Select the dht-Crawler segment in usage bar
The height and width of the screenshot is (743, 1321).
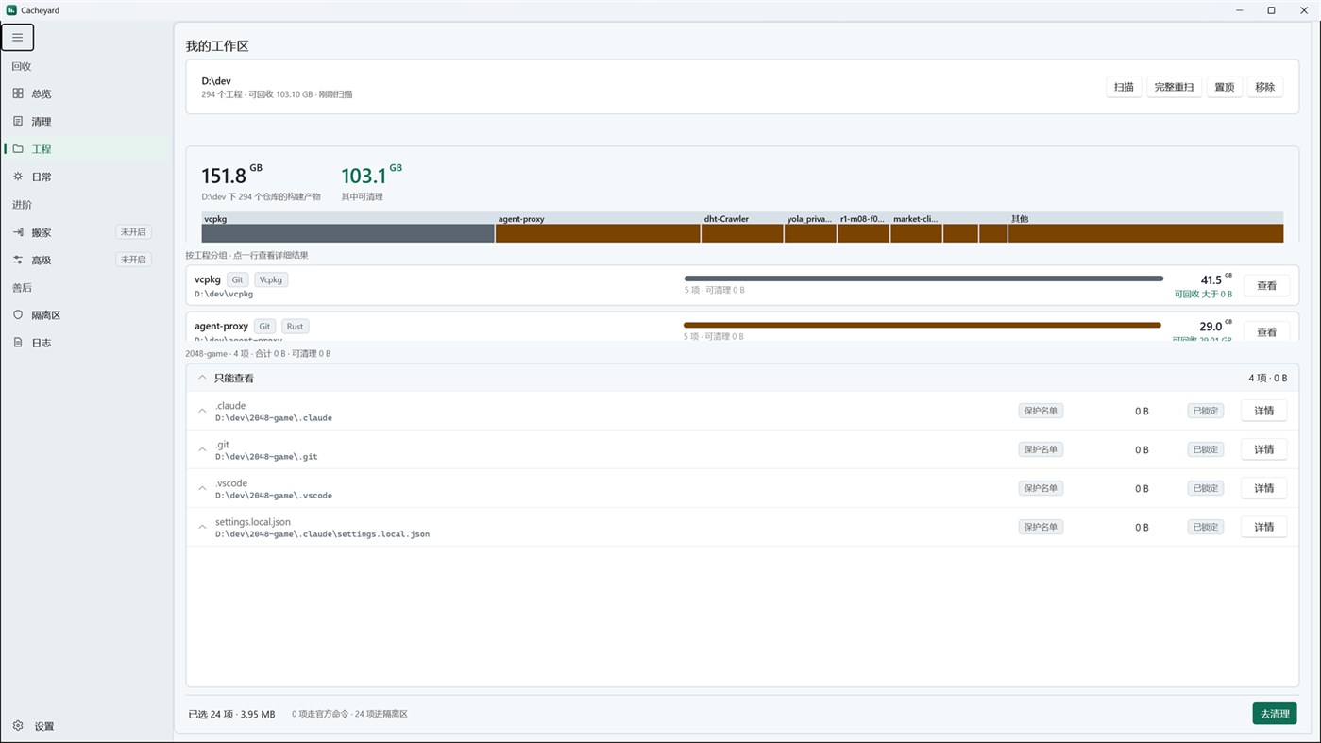pyautogui.click(x=742, y=233)
